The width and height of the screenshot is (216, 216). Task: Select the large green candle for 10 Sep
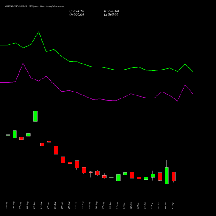(167, 176)
